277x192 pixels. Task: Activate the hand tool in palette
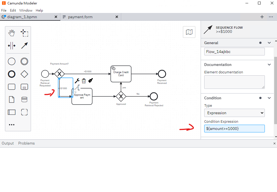tap(12, 33)
